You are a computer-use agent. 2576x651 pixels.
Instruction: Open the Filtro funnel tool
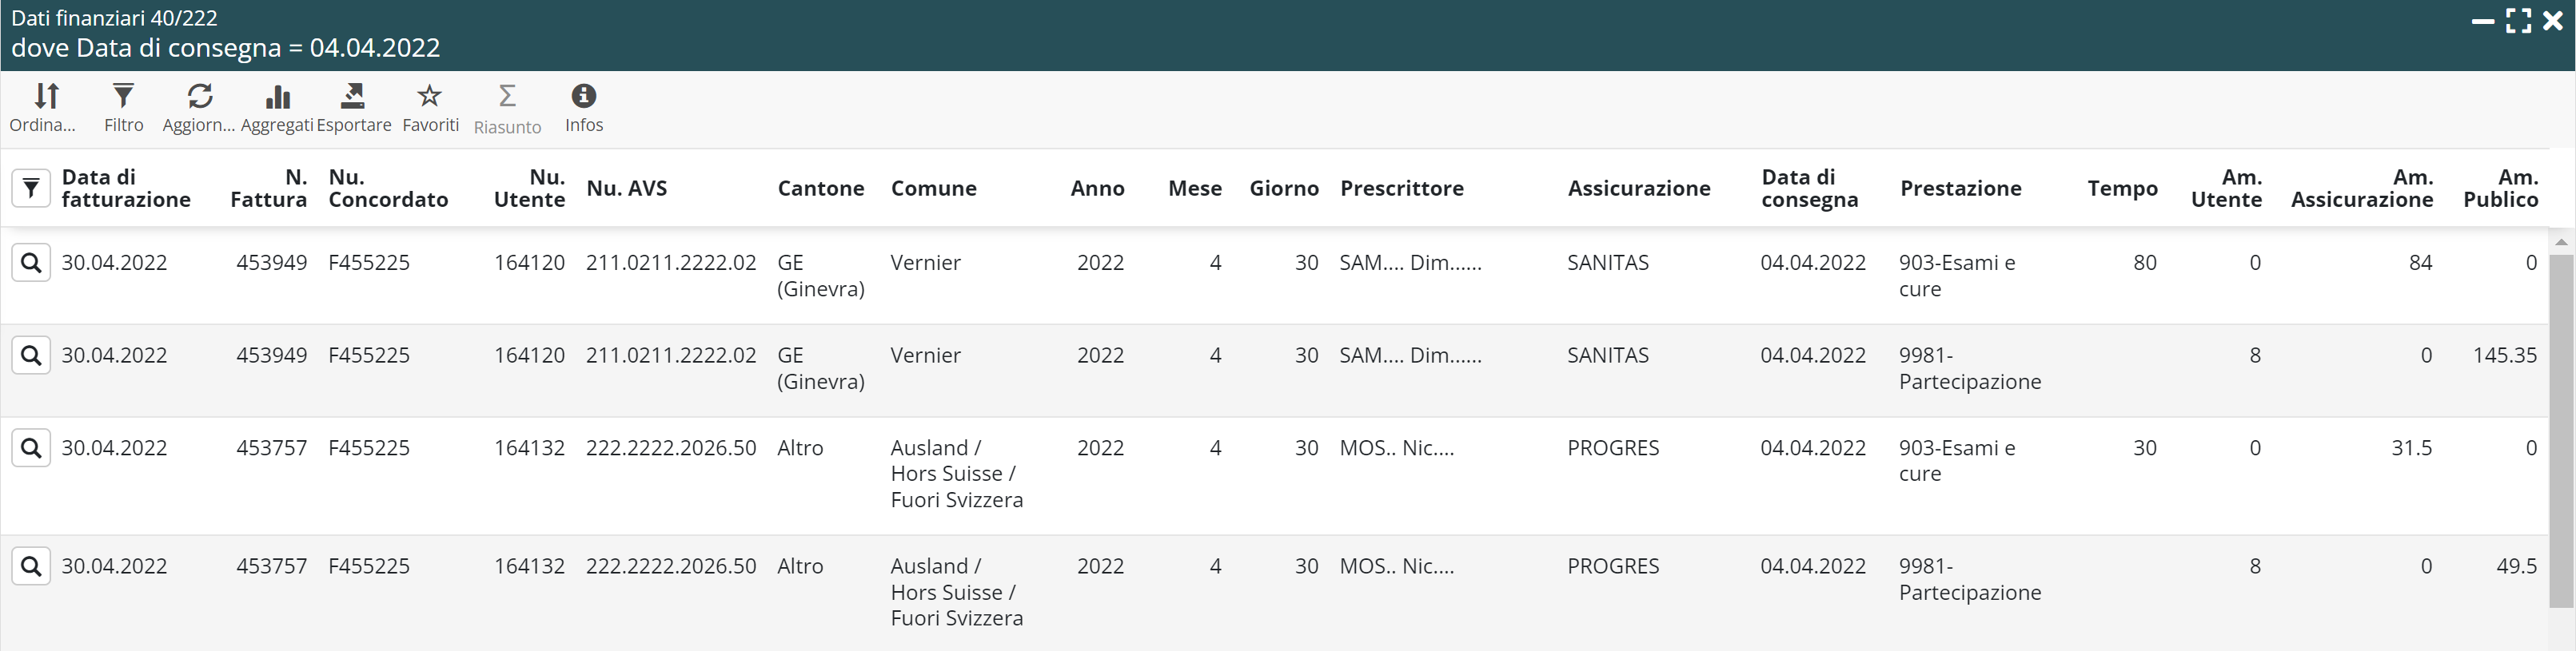[x=123, y=96]
